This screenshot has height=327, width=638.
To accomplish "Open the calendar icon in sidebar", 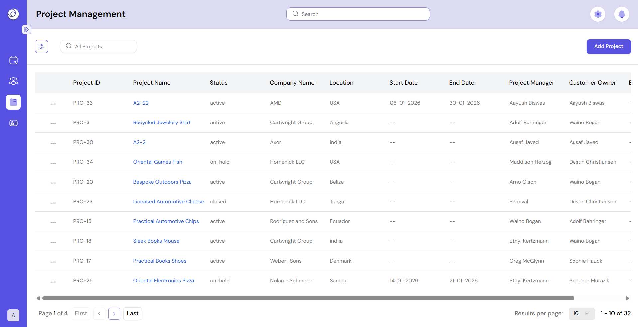I will pyautogui.click(x=13, y=60).
